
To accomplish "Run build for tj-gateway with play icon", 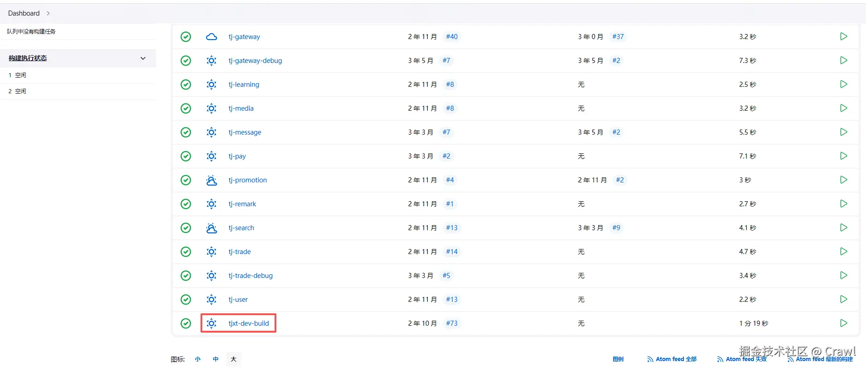I will pyautogui.click(x=843, y=36).
